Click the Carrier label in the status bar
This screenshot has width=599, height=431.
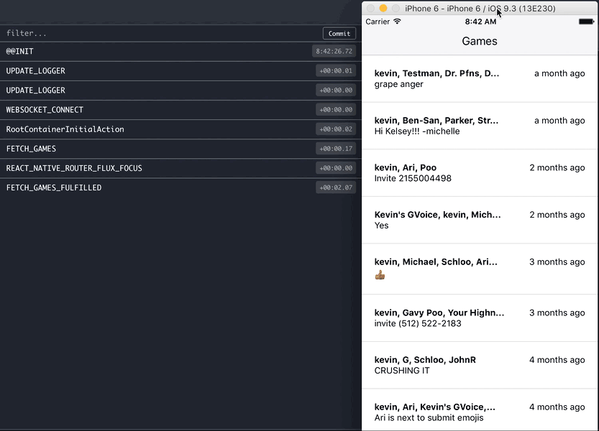pyautogui.click(x=378, y=22)
